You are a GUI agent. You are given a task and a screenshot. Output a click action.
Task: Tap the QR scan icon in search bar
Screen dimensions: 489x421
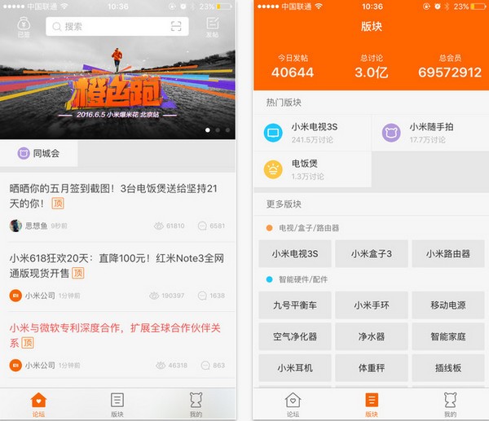tap(176, 27)
